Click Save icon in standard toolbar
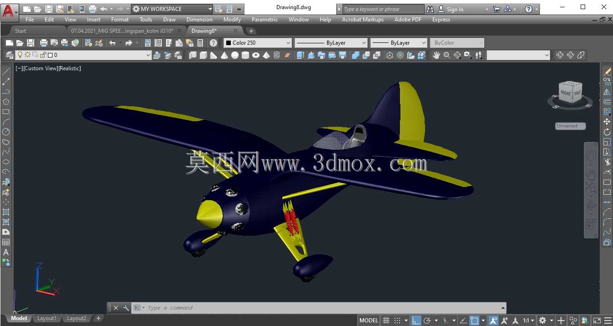The height and width of the screenshot is (326, 613). point(31,43)
